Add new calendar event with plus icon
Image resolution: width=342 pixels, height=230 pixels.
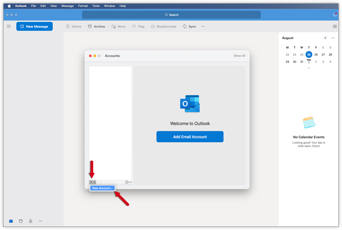click(325, 38)
